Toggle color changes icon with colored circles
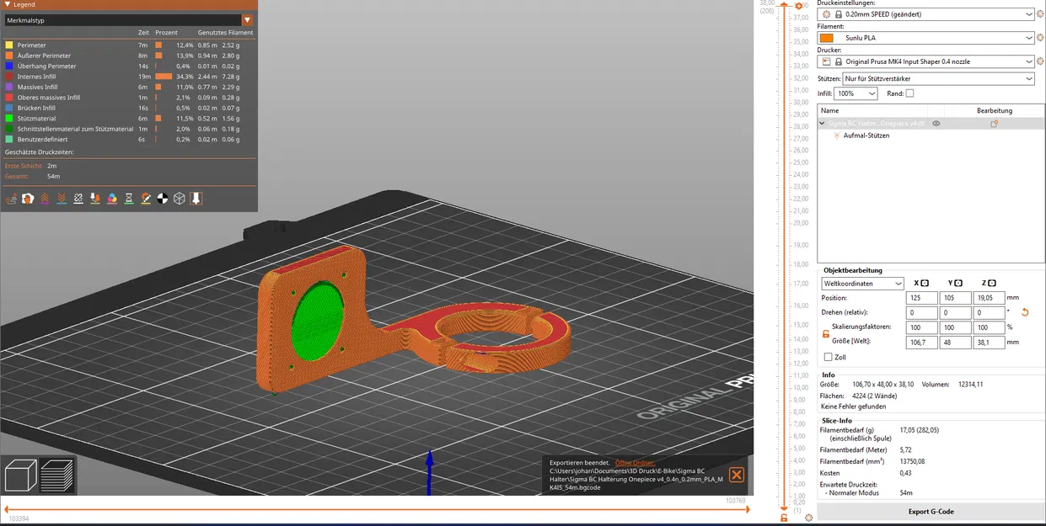 click(112, 199)
